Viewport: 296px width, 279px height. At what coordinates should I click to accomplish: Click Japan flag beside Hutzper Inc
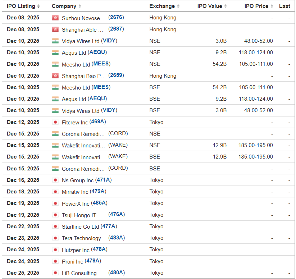coord(55,250)
